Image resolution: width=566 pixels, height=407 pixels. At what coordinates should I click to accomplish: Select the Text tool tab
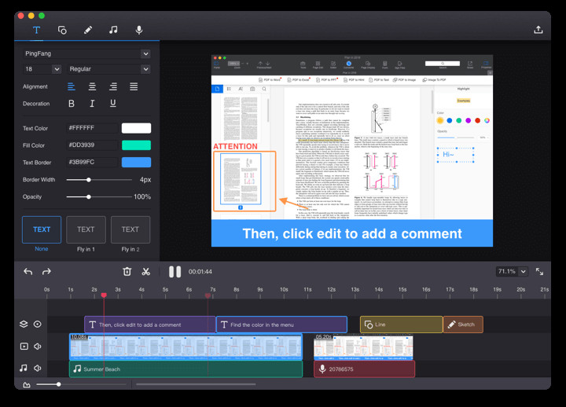(x=36, y=30)
